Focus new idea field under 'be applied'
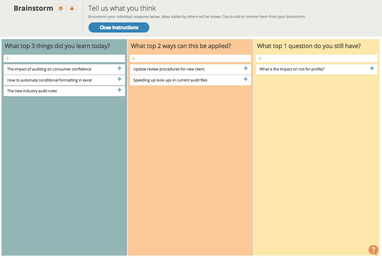The width and height of the screenshot is (382, 258). click(x=191, y=58)
